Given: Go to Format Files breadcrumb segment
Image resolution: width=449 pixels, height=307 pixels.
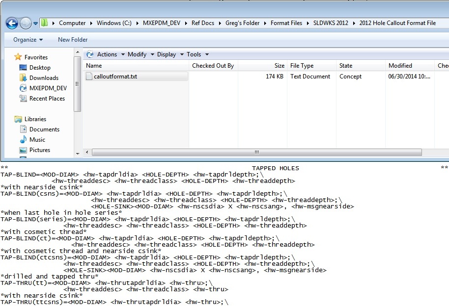Looking at the screenshot, I should coord(286,23).
